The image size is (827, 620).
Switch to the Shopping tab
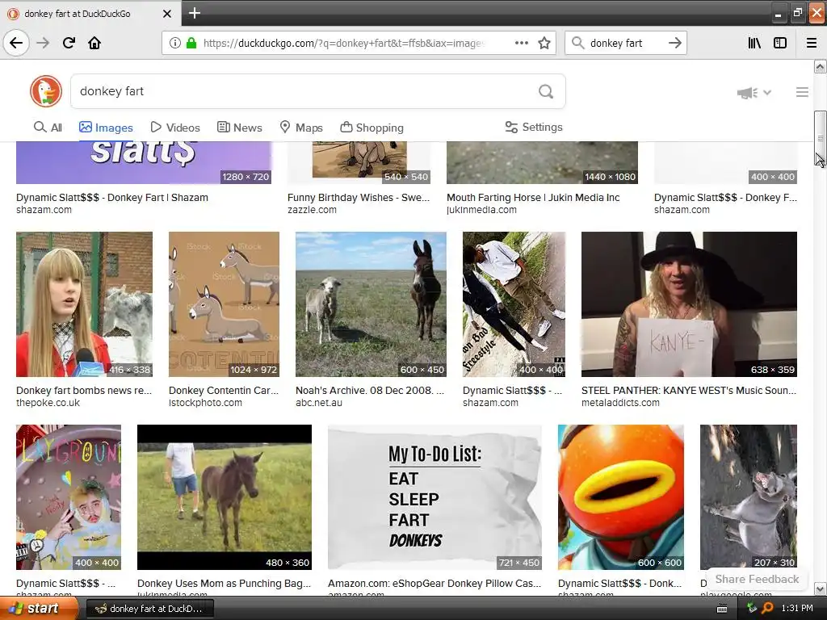[372, 127]
